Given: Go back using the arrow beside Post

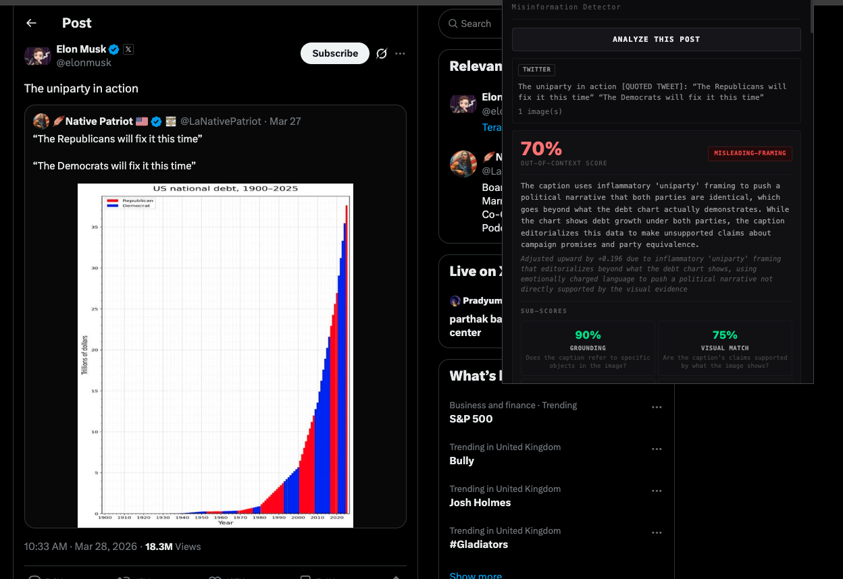Looking at the screenshot, I should [31, 23].
